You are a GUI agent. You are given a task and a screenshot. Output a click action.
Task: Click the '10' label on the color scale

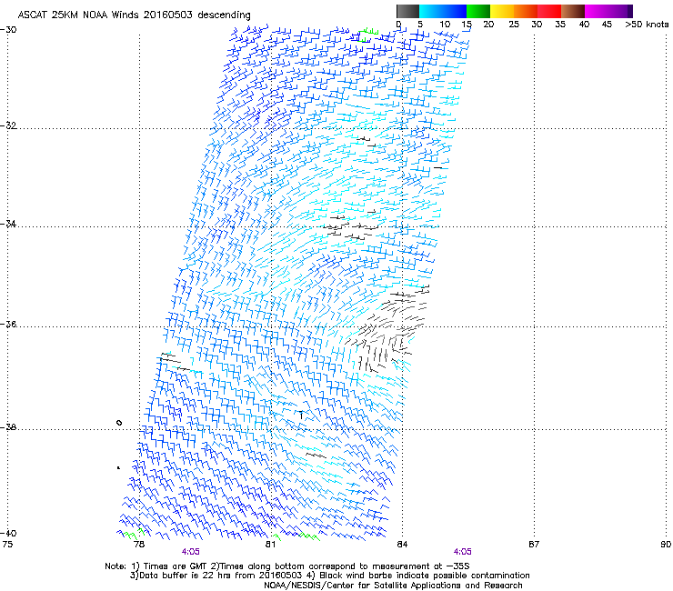pos(445,24)
